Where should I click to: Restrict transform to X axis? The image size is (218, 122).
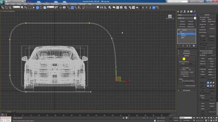coord(143,7)
